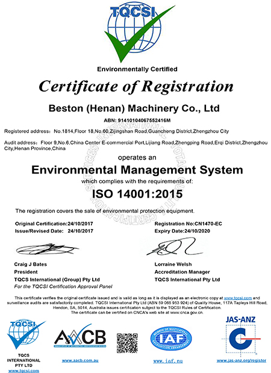The width and height of the screenshot is (271, 373).
Task: Click 'Environmental Management System' heading
Action: [137, 170]
